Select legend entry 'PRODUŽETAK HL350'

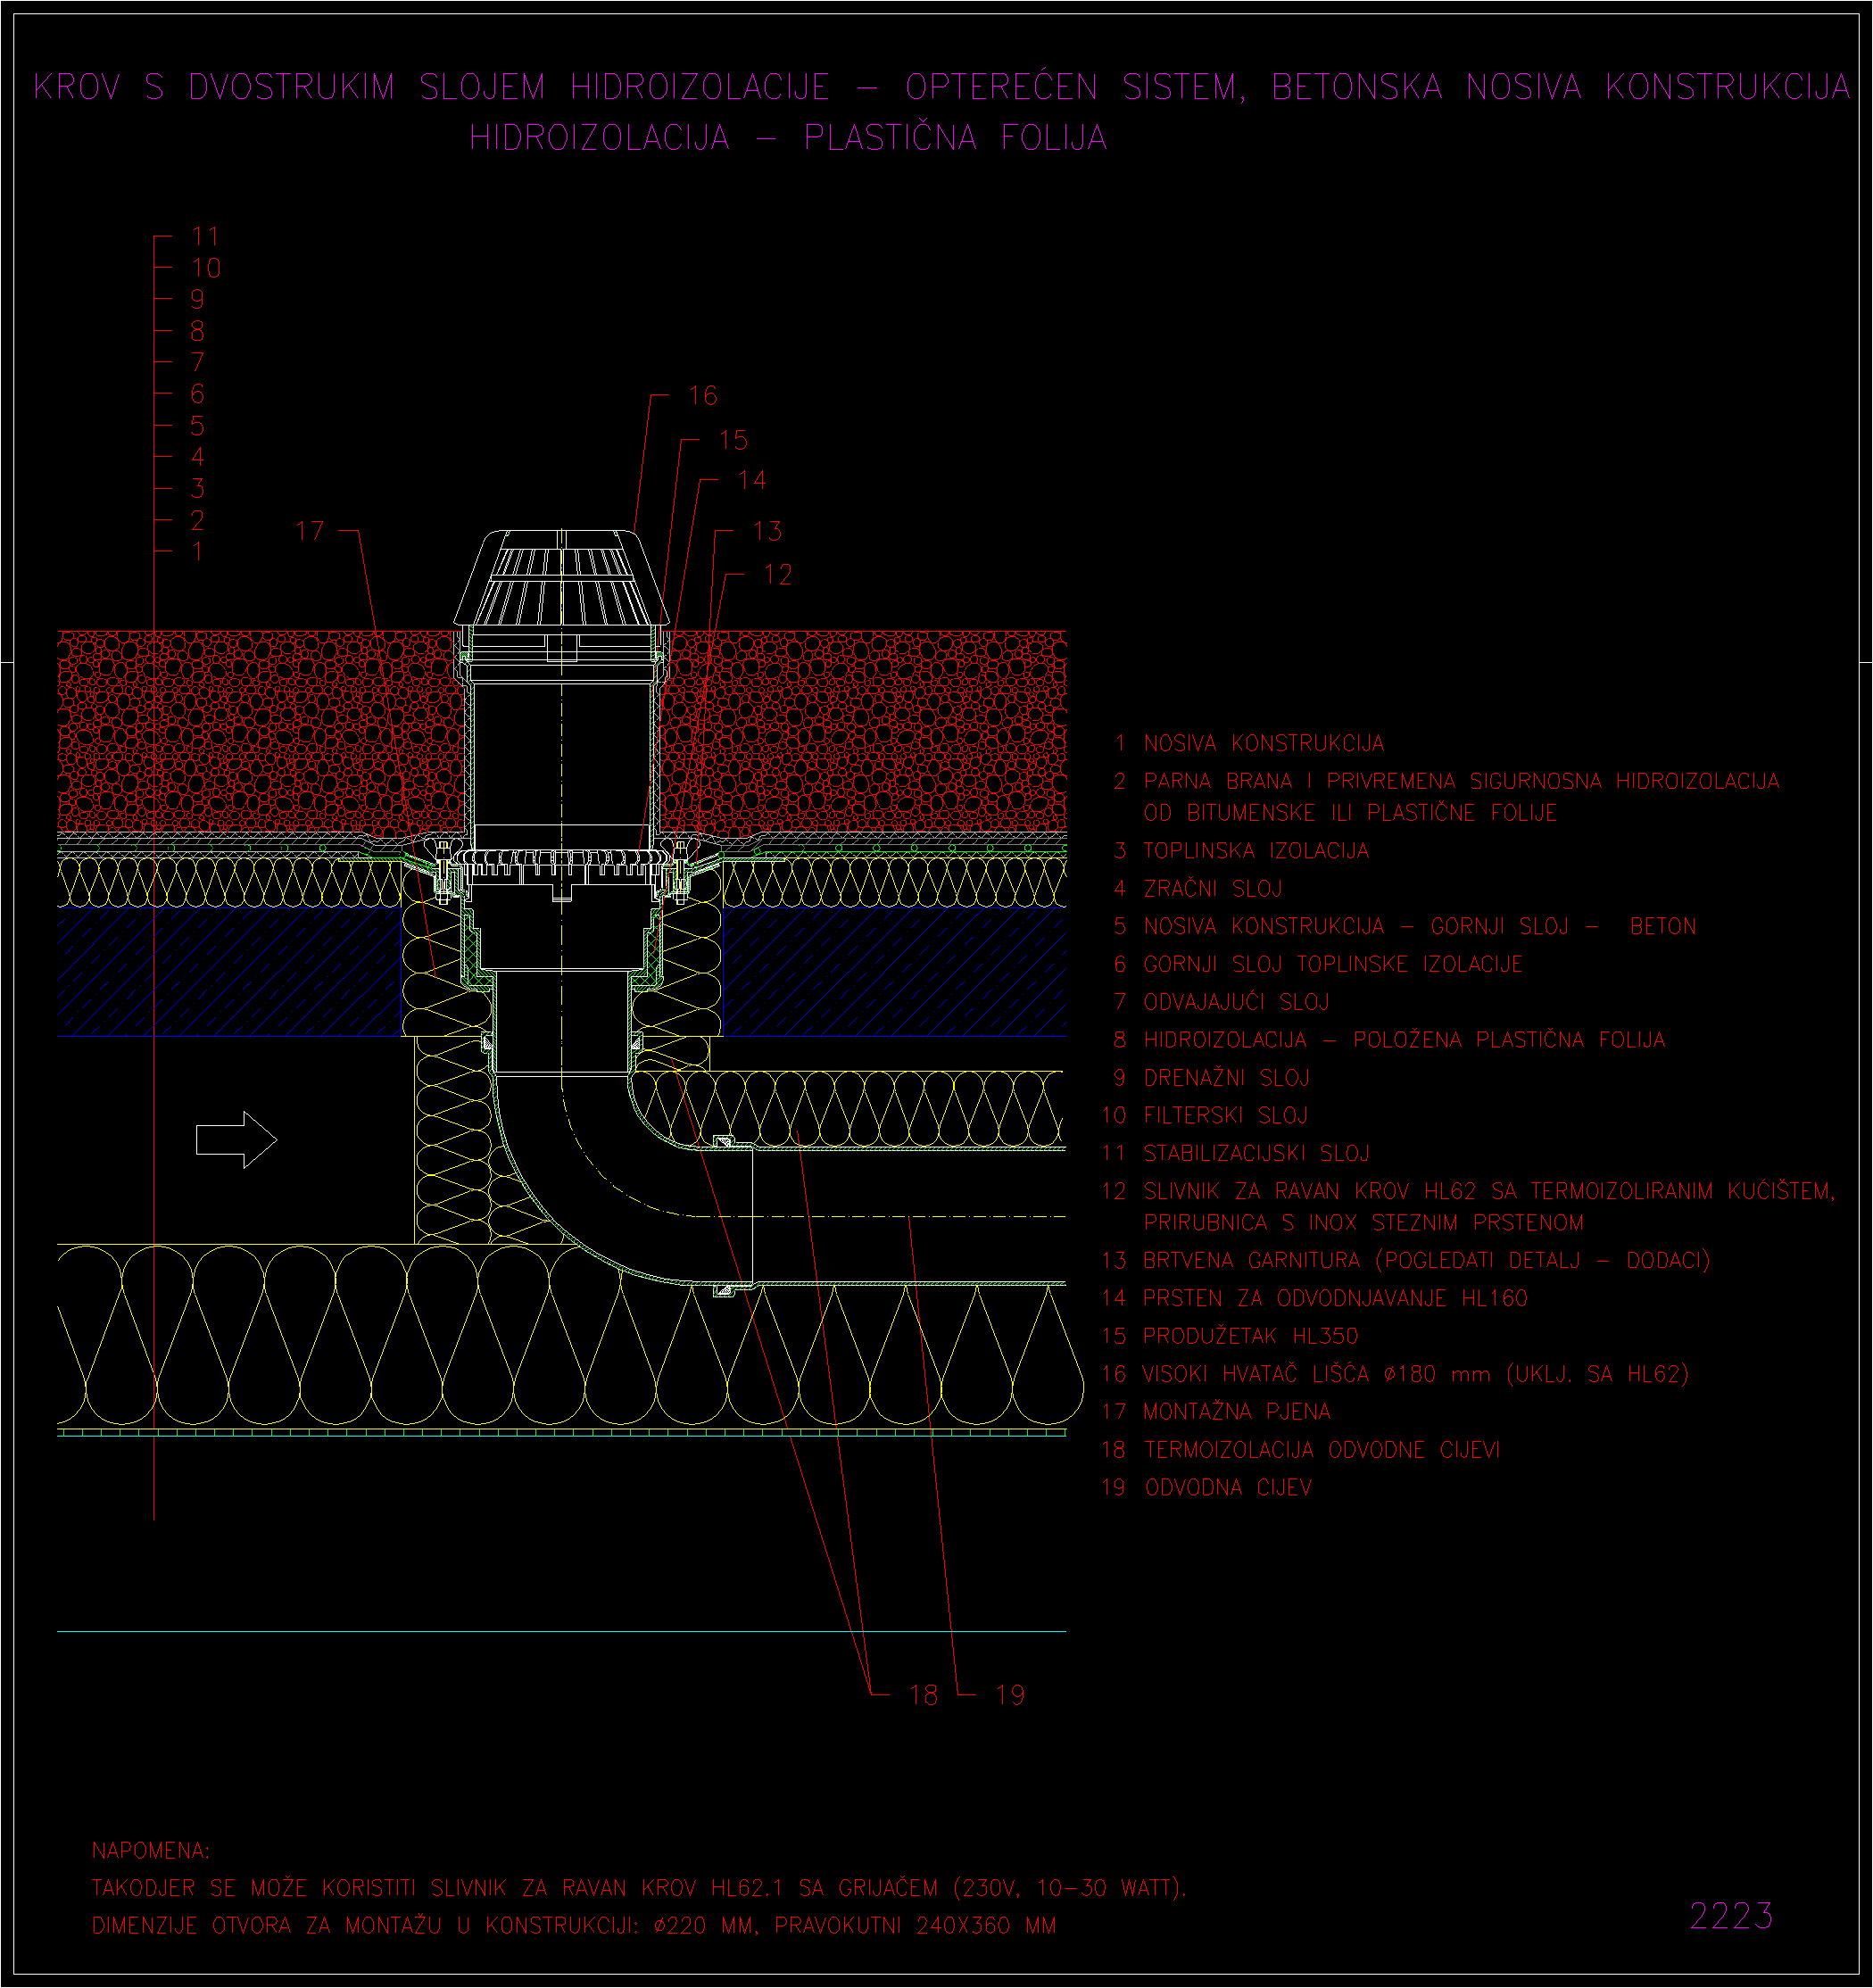coord(1251,1336)
